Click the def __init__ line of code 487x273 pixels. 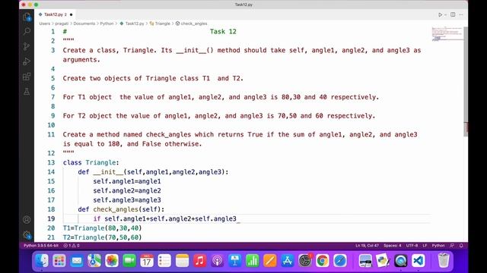click(153, 172)
